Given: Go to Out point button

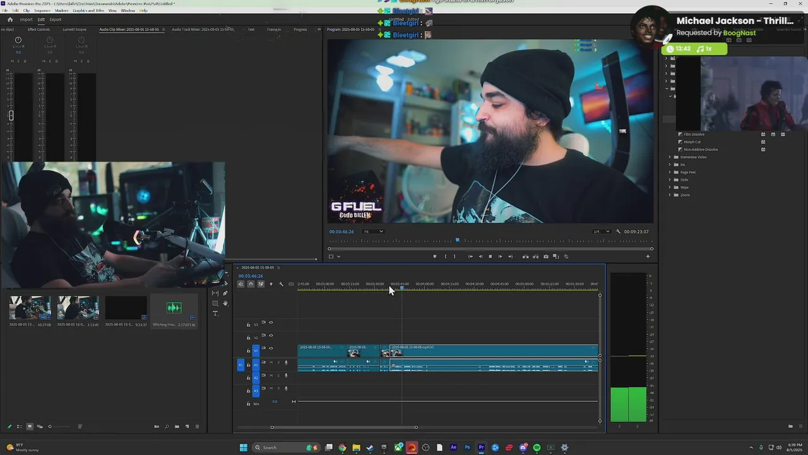Looking at the screenshot, I should (x=510, y=257).
